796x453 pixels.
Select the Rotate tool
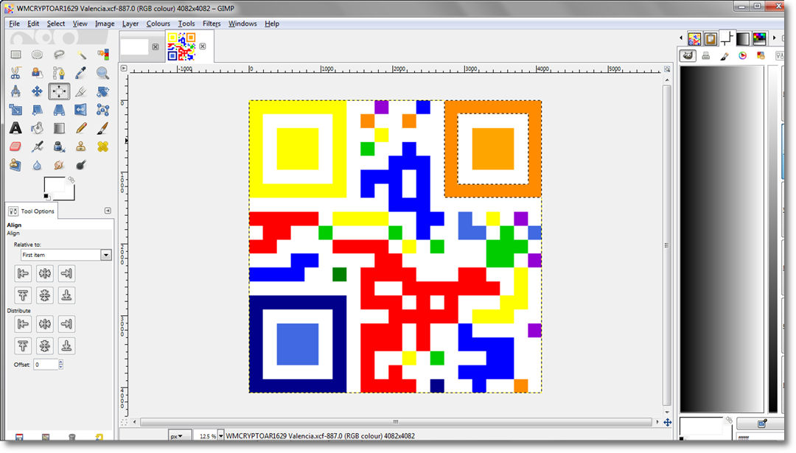102,91
